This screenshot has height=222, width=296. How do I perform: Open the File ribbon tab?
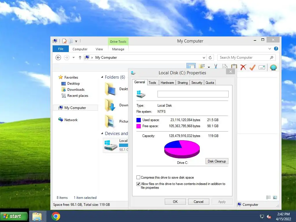point(61,49)
